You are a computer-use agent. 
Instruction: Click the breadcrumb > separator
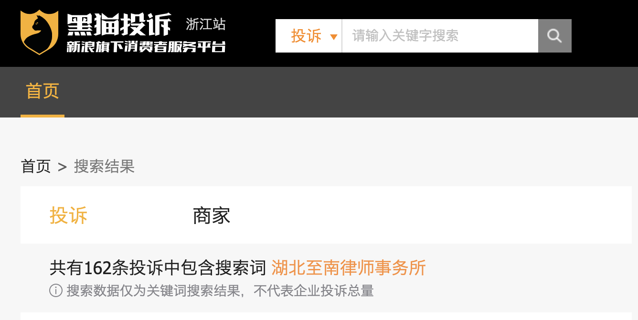point(62,167)
